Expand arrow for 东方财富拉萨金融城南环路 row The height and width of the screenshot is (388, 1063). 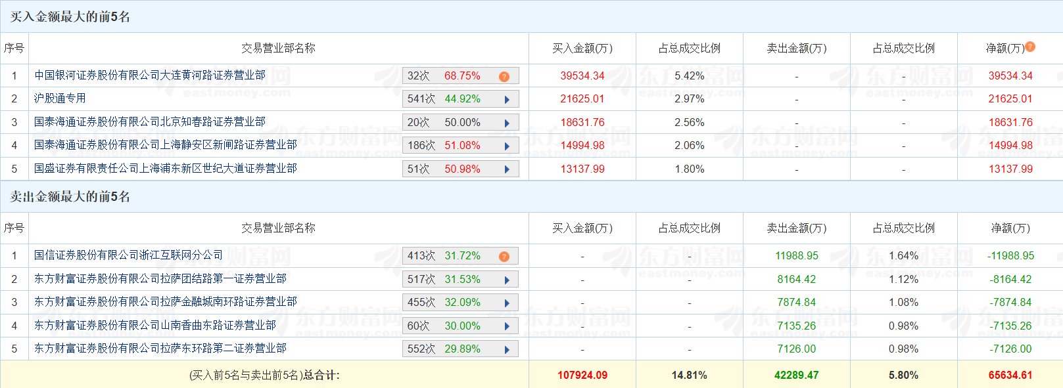pos(507,303)
